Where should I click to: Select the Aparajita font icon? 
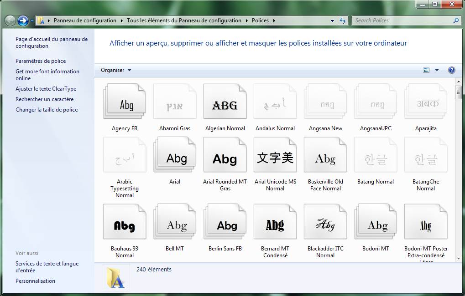point(426,102)
